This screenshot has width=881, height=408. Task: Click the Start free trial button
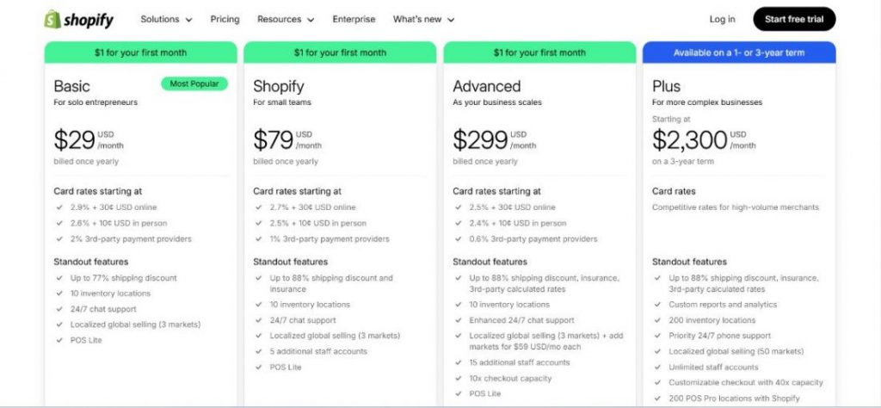(794, 19)
